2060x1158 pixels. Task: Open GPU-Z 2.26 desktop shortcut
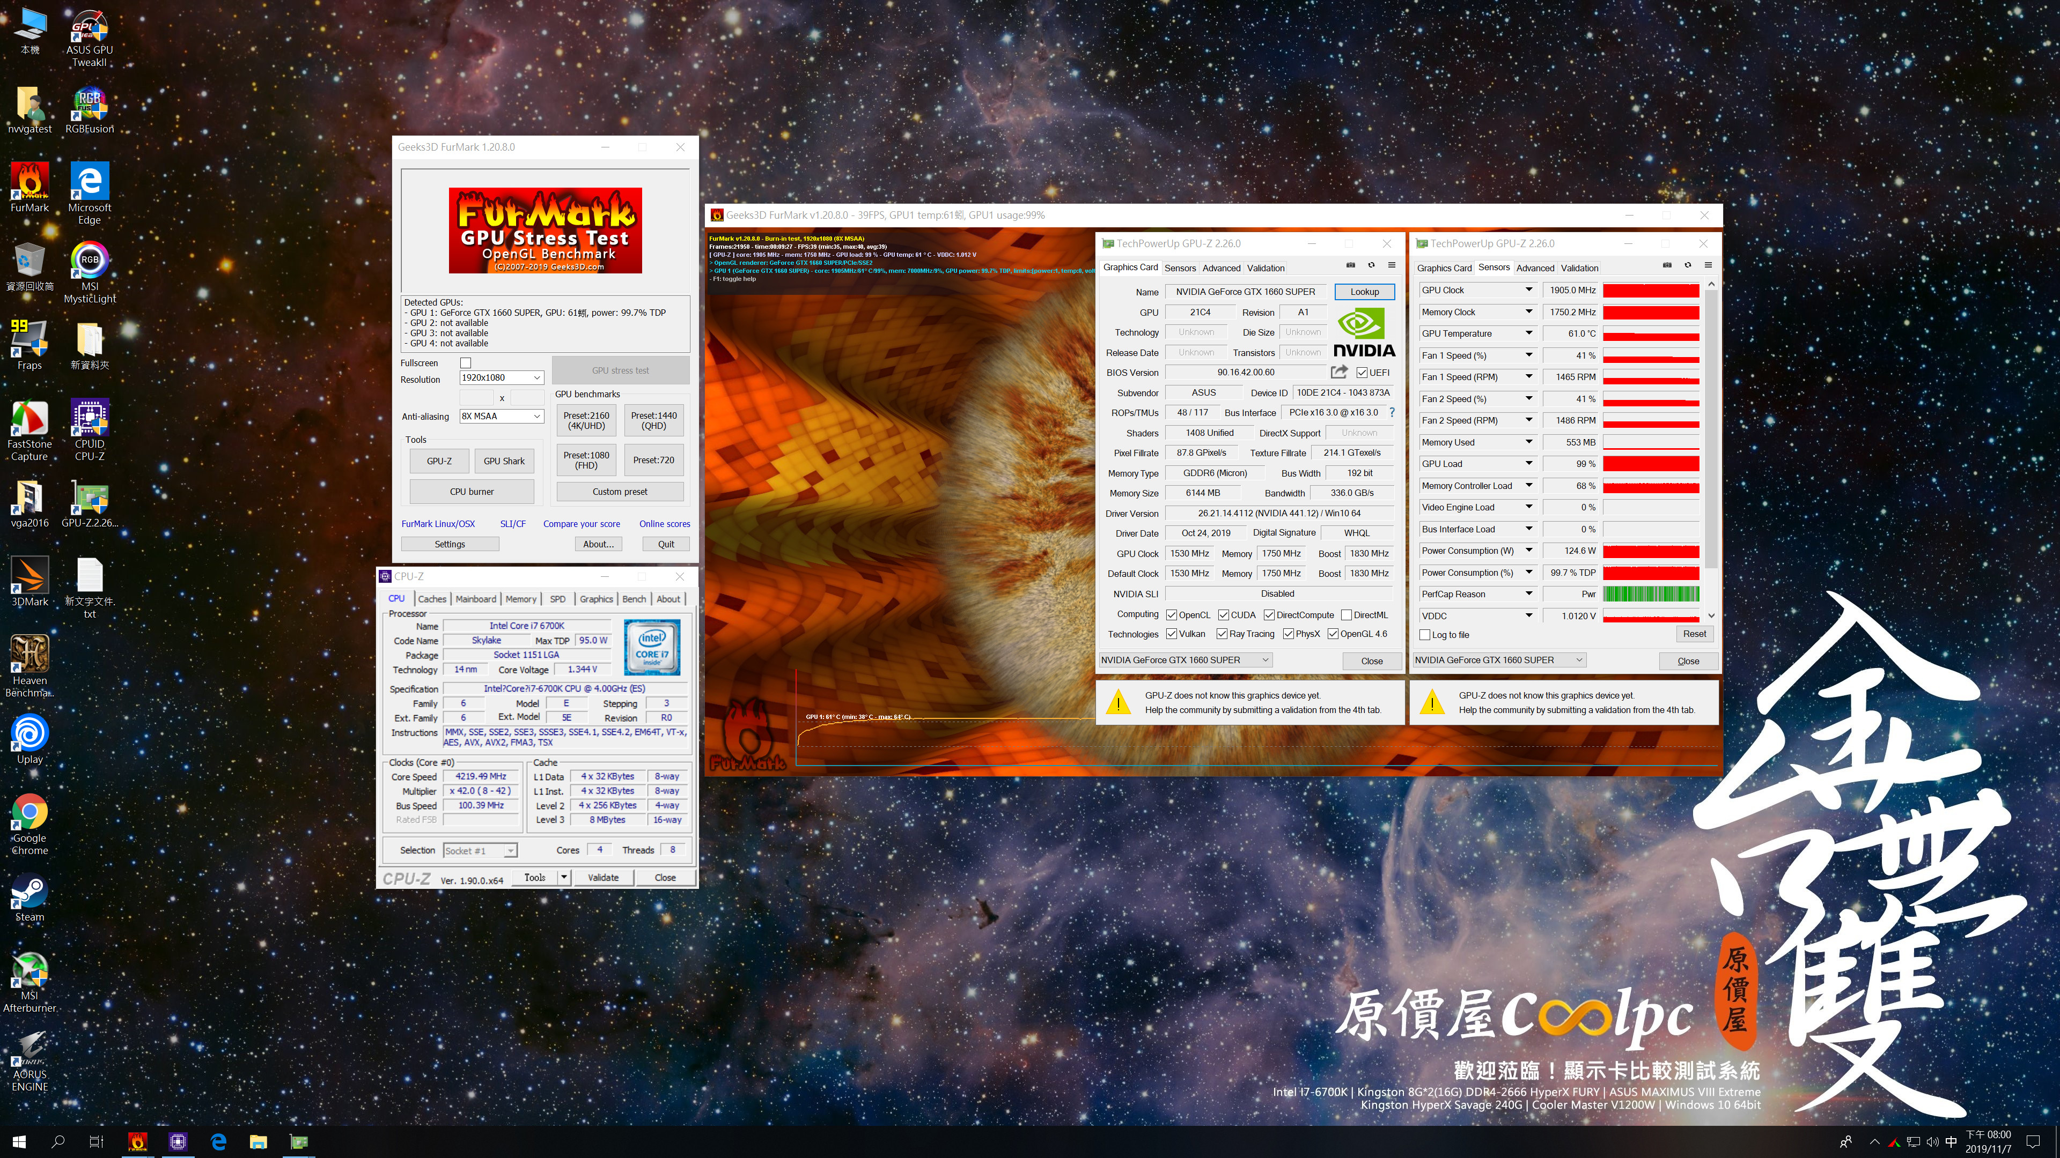[x=89, y=503]
